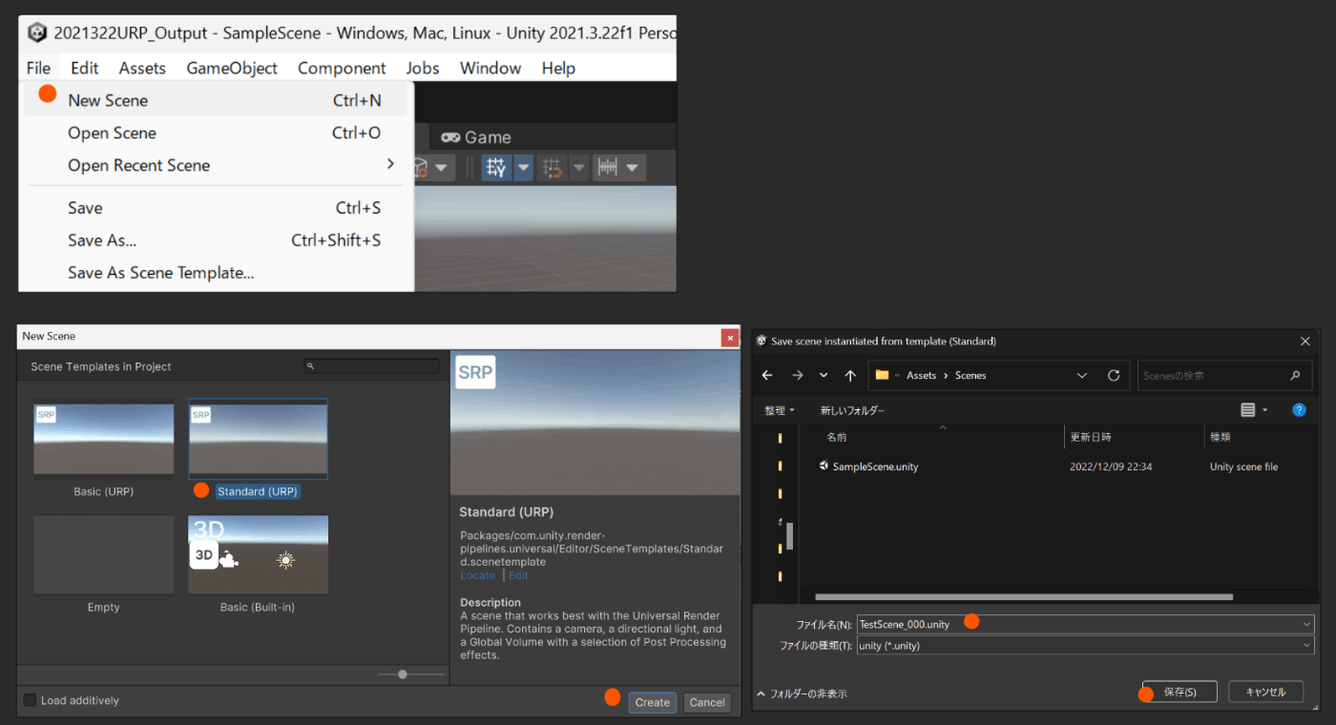
Task: Click the Locate link
Action: pyautogui.click(x=478, y=575)
